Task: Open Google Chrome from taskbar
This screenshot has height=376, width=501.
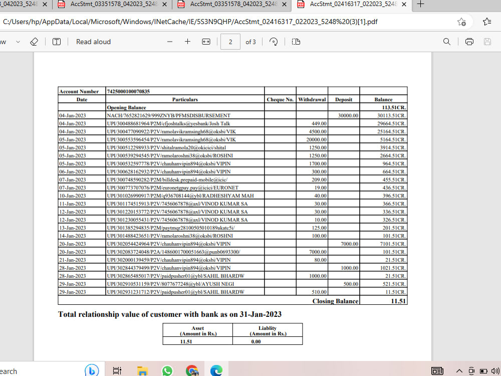Action: click(192, 370)
